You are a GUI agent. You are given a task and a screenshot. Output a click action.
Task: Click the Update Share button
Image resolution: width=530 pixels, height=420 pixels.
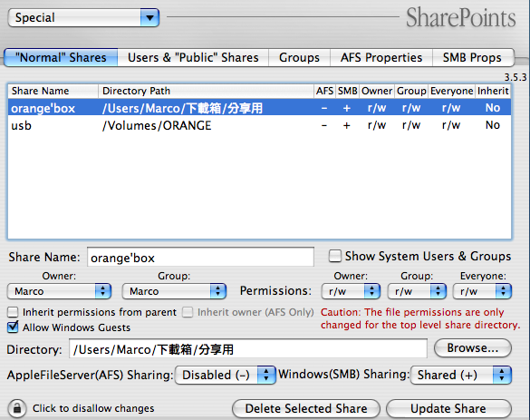point(448,408)
